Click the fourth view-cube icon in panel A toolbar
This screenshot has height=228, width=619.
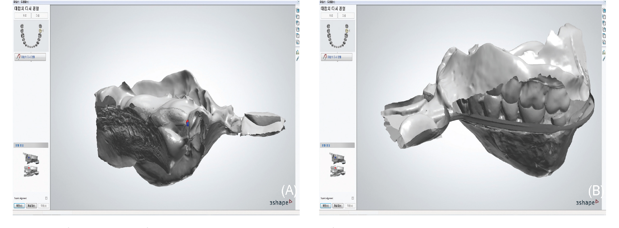pyautogui.click(x=298, y=30)
